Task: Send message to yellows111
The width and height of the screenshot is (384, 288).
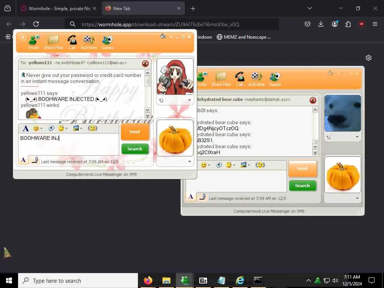Action: tap(135, 132)
